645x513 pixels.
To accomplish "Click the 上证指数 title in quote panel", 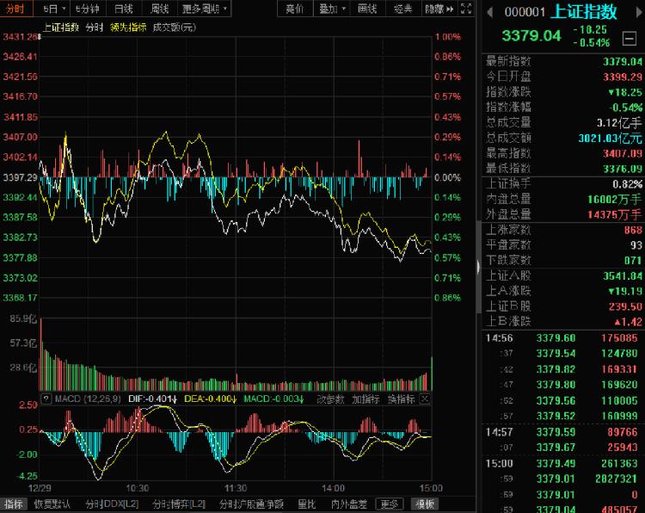I will pyautogui.click(x=583, y=11).
